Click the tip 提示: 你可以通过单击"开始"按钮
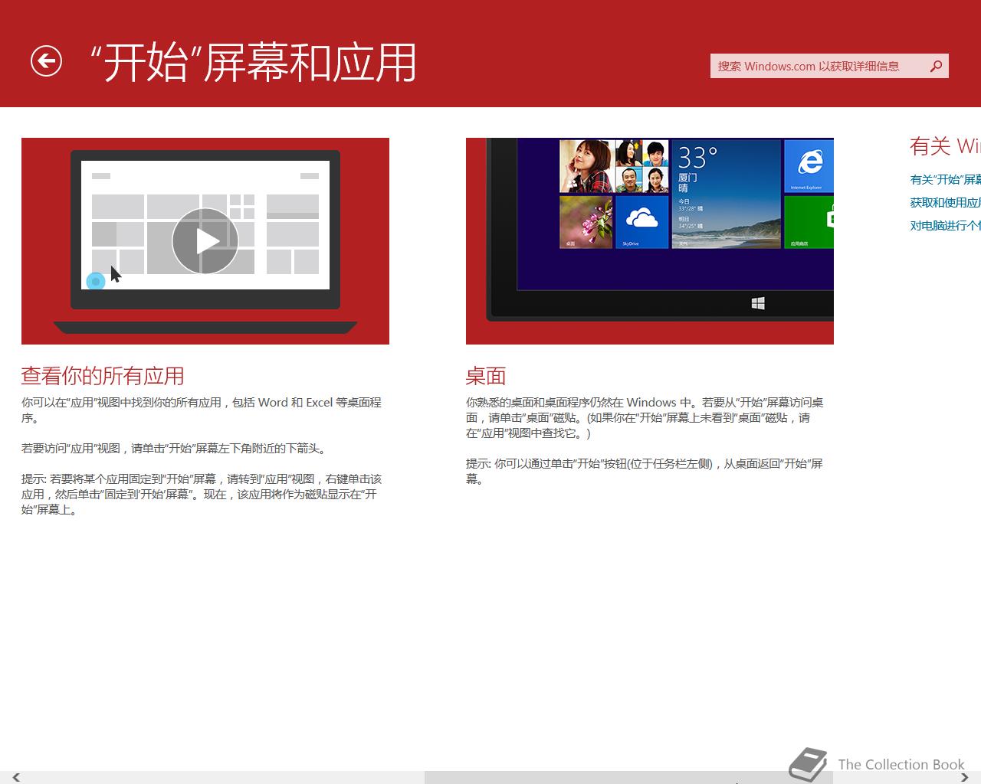 coord(645,471)
